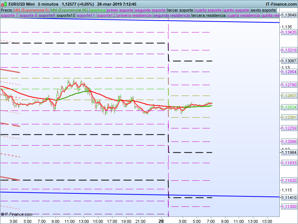
Task: Pick the primera resistencia legend label
Action: pos(134,16)
